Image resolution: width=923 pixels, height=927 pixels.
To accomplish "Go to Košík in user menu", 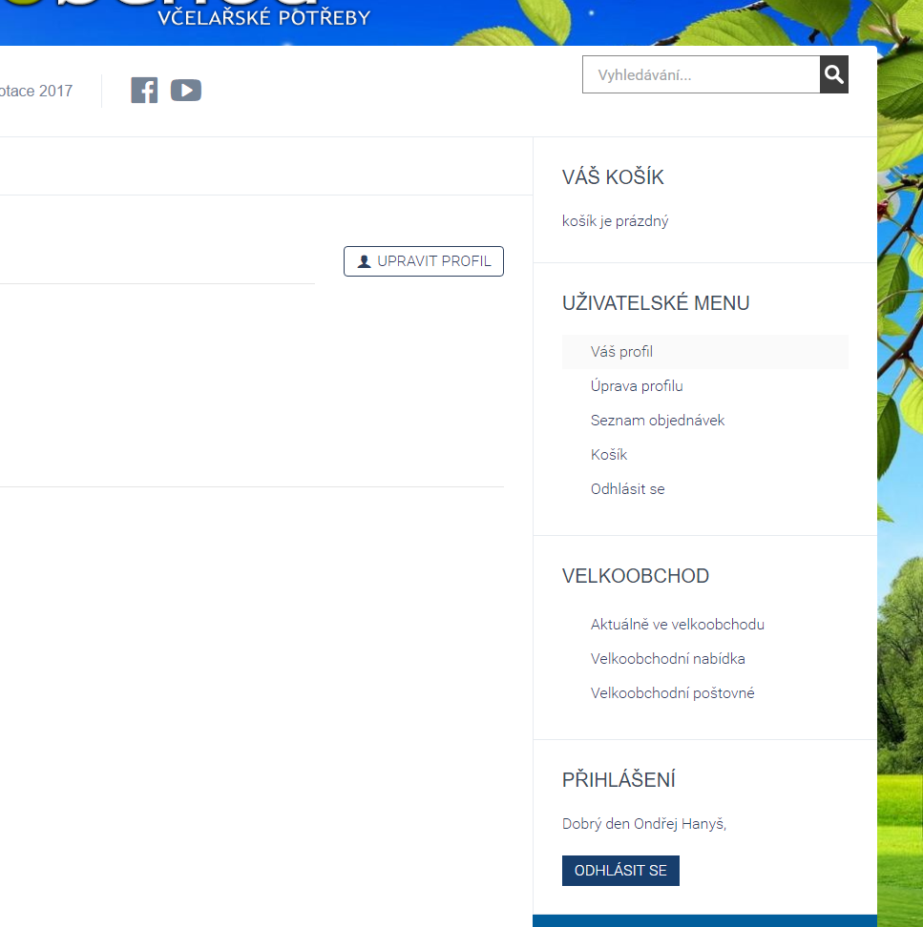I will (x=609, y=455).
